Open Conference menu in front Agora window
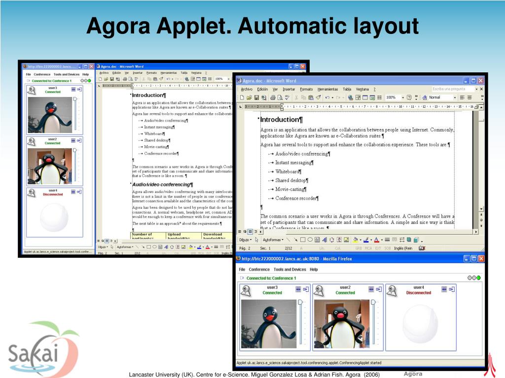Screen dimensions: 505x378 [x=259, y=269]
